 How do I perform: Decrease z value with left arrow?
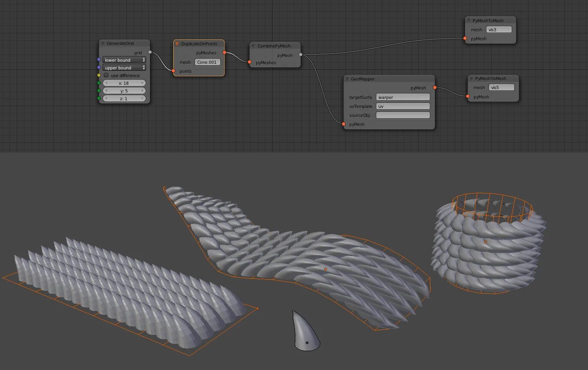click(106, 98)
